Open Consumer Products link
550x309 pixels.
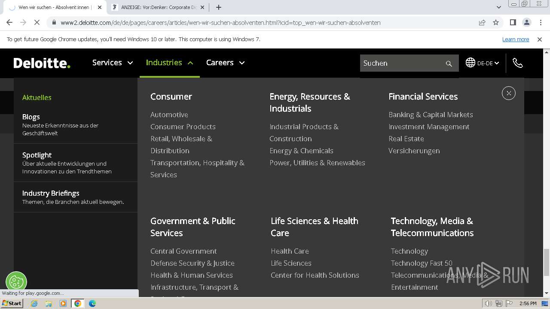tap(183, 127)
